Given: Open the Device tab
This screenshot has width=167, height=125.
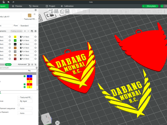Looking at the screenshot, I should click(x=34, y=6).
